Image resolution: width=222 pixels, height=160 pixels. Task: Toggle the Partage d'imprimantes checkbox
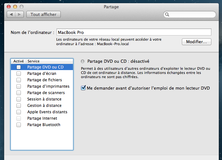(19, 86)
